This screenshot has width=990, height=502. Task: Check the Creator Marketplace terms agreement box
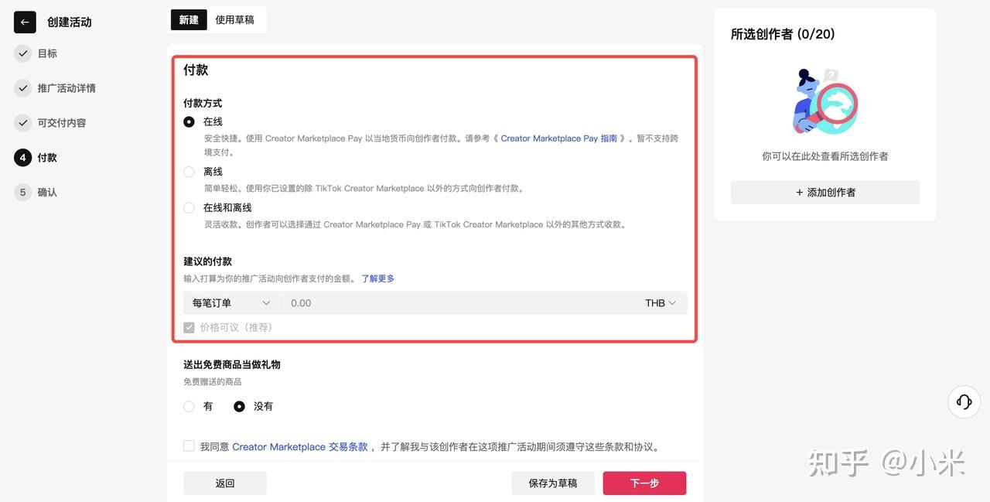(189, 446)
